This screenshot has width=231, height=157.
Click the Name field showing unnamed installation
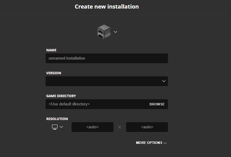[106, 58]
